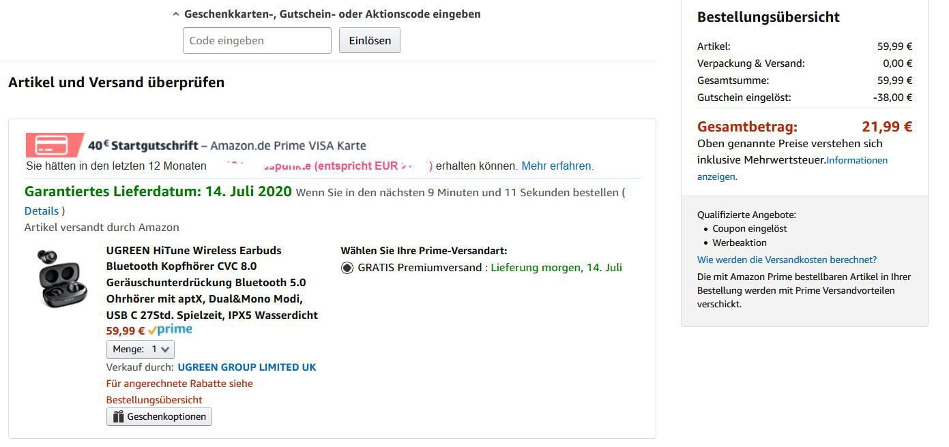The height and width of the screenshot is (447, 949).
Task: Open the delivery Details link
Action: pos(42,211)
